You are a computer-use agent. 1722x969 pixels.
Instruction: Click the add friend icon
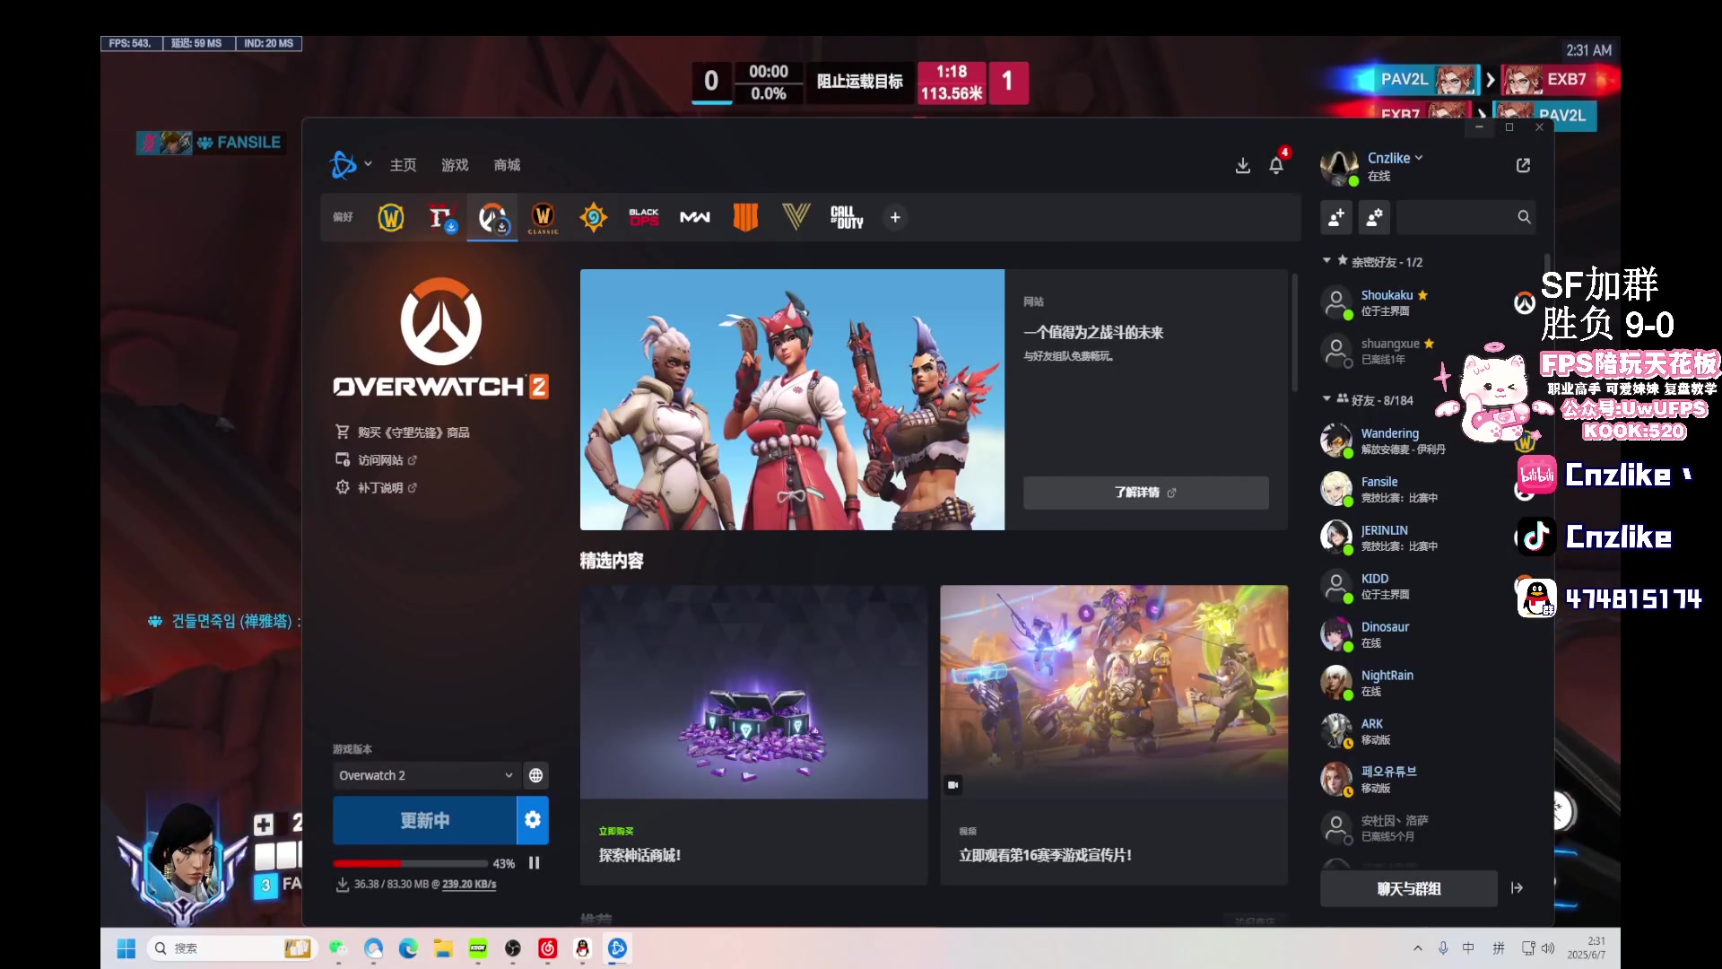pos(1336,217)
